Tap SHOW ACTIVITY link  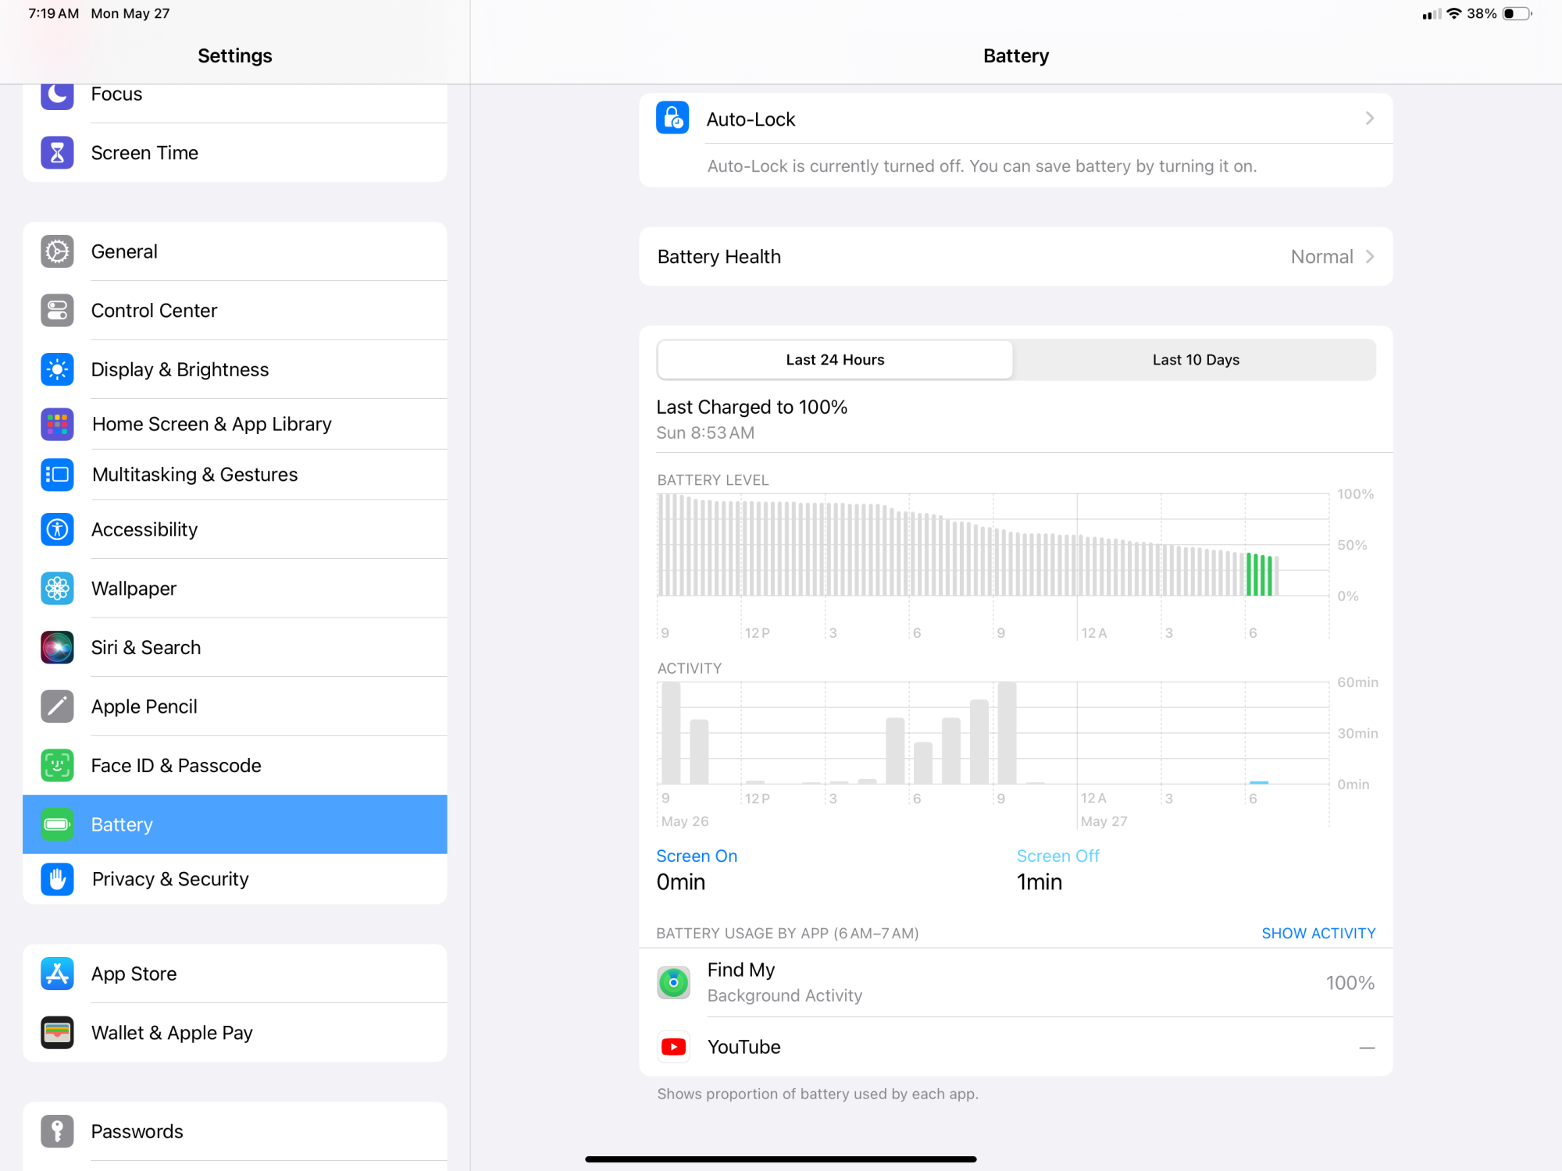pyautogui.click(x=1318, y=933)
